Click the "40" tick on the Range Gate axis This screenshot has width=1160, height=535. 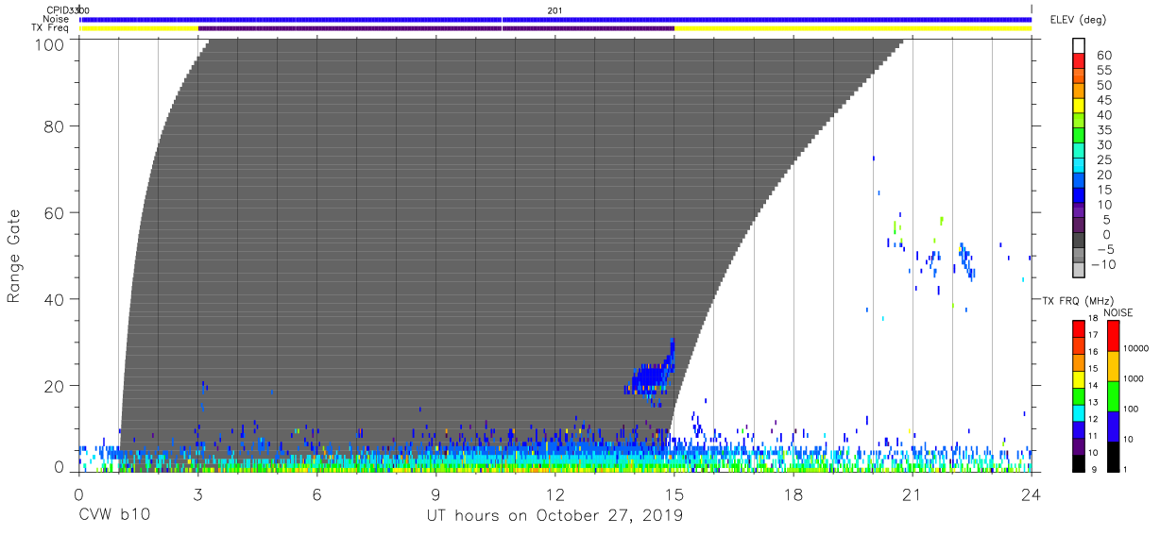54,299
